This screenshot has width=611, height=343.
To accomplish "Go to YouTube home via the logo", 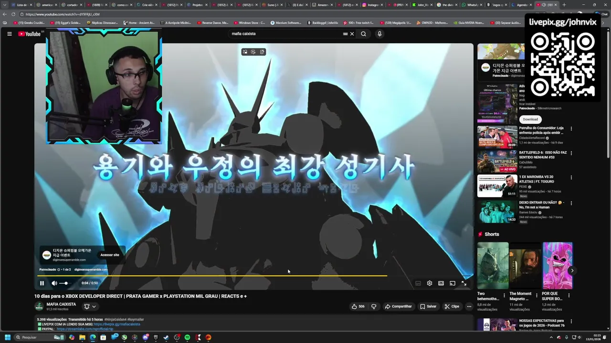I will [30, 34].
